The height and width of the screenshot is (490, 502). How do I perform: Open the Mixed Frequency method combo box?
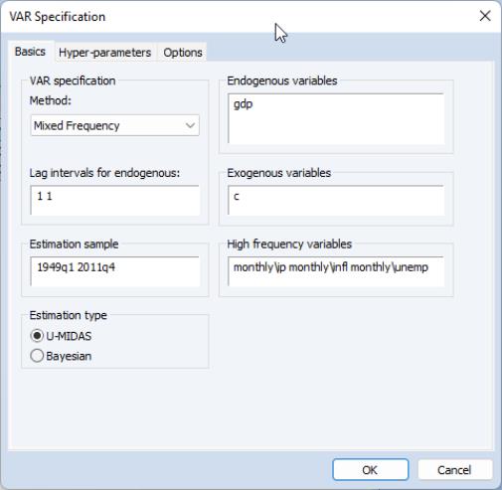pos(114,125)
